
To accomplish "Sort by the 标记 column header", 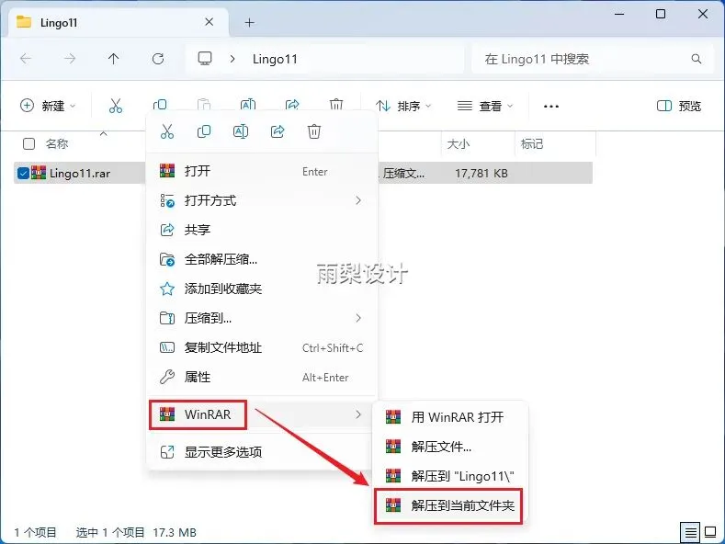I will (532, 144).
